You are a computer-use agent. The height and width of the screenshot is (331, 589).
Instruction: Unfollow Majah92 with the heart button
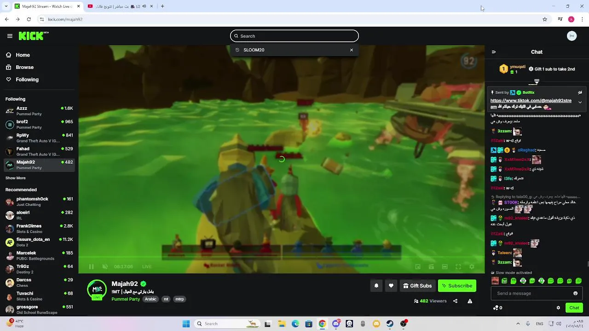(391, 285)
